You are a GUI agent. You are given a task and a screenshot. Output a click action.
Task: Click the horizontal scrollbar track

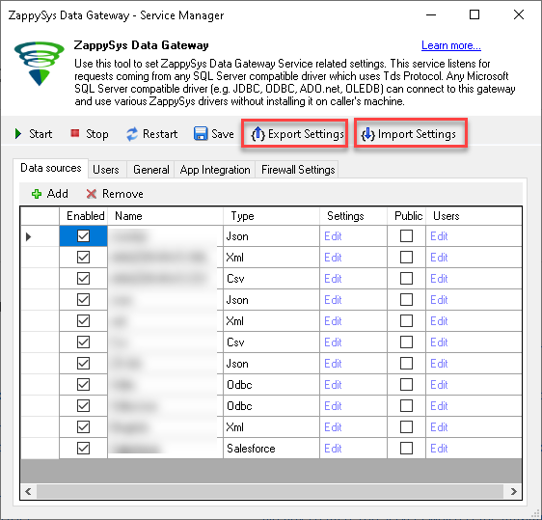pos(270,491)
